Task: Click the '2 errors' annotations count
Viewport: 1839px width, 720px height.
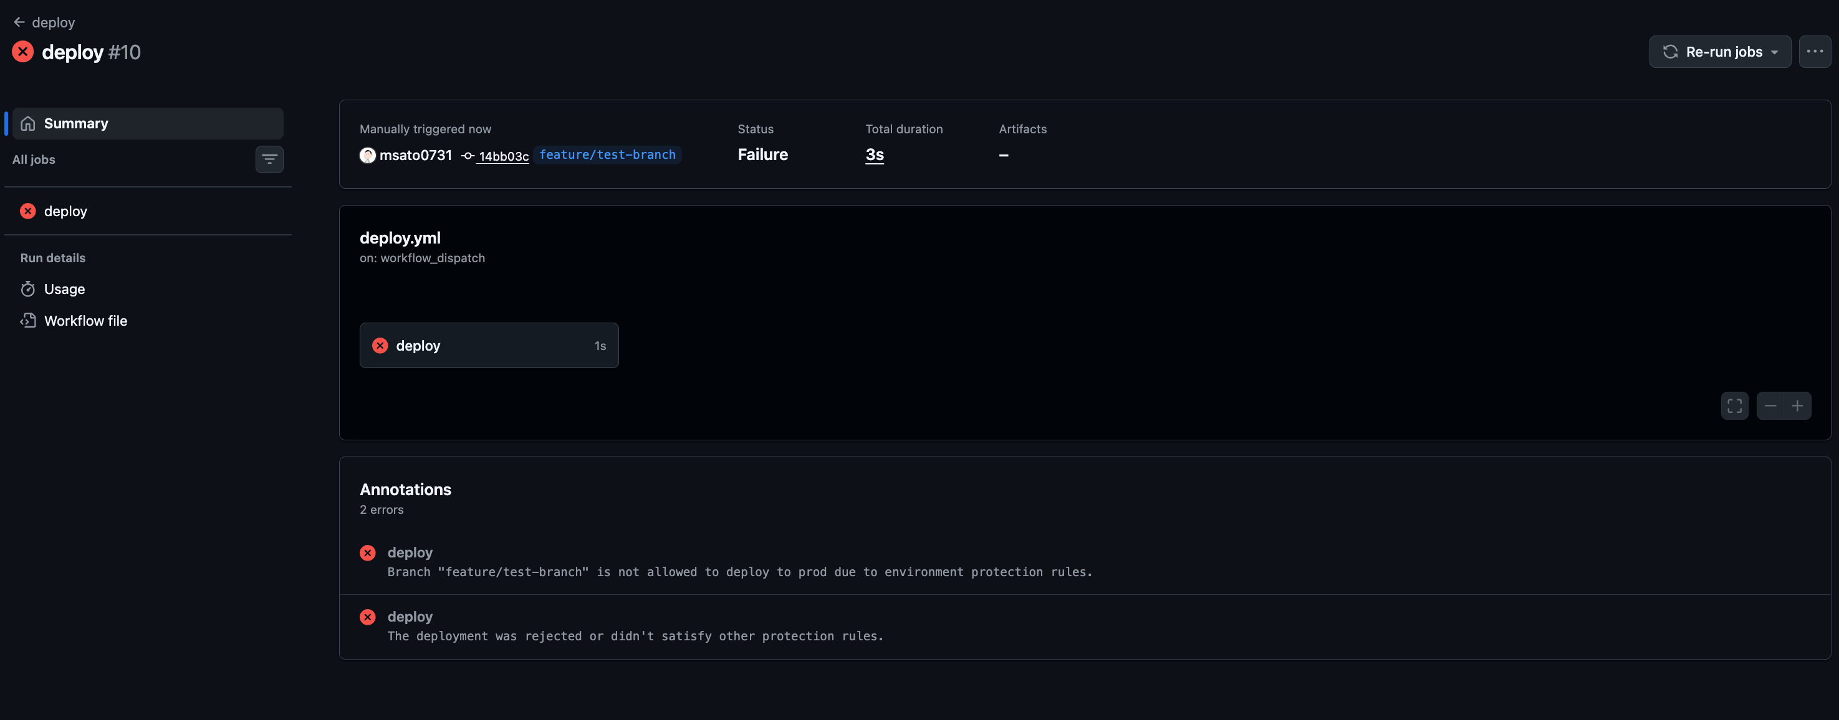Action: pyautogui.click(x=382, y=509)
